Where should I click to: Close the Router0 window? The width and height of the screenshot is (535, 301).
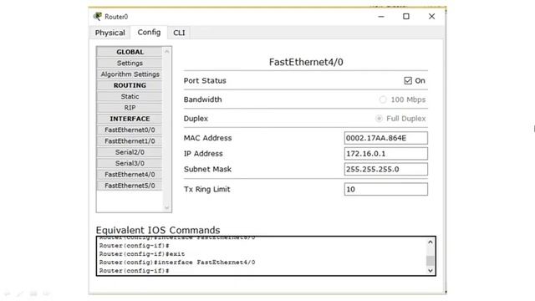tap(431, 17)
